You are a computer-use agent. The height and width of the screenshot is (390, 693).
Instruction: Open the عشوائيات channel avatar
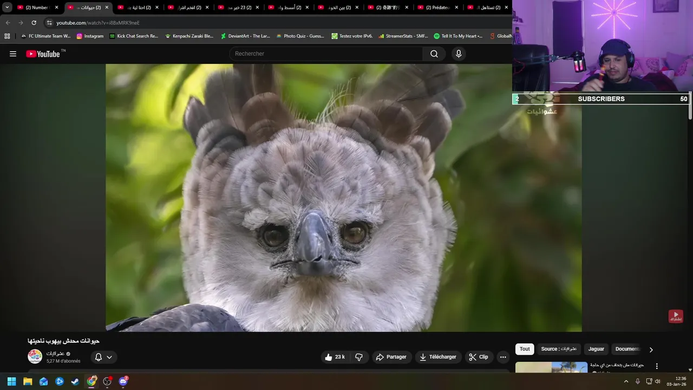coord(35,356)
